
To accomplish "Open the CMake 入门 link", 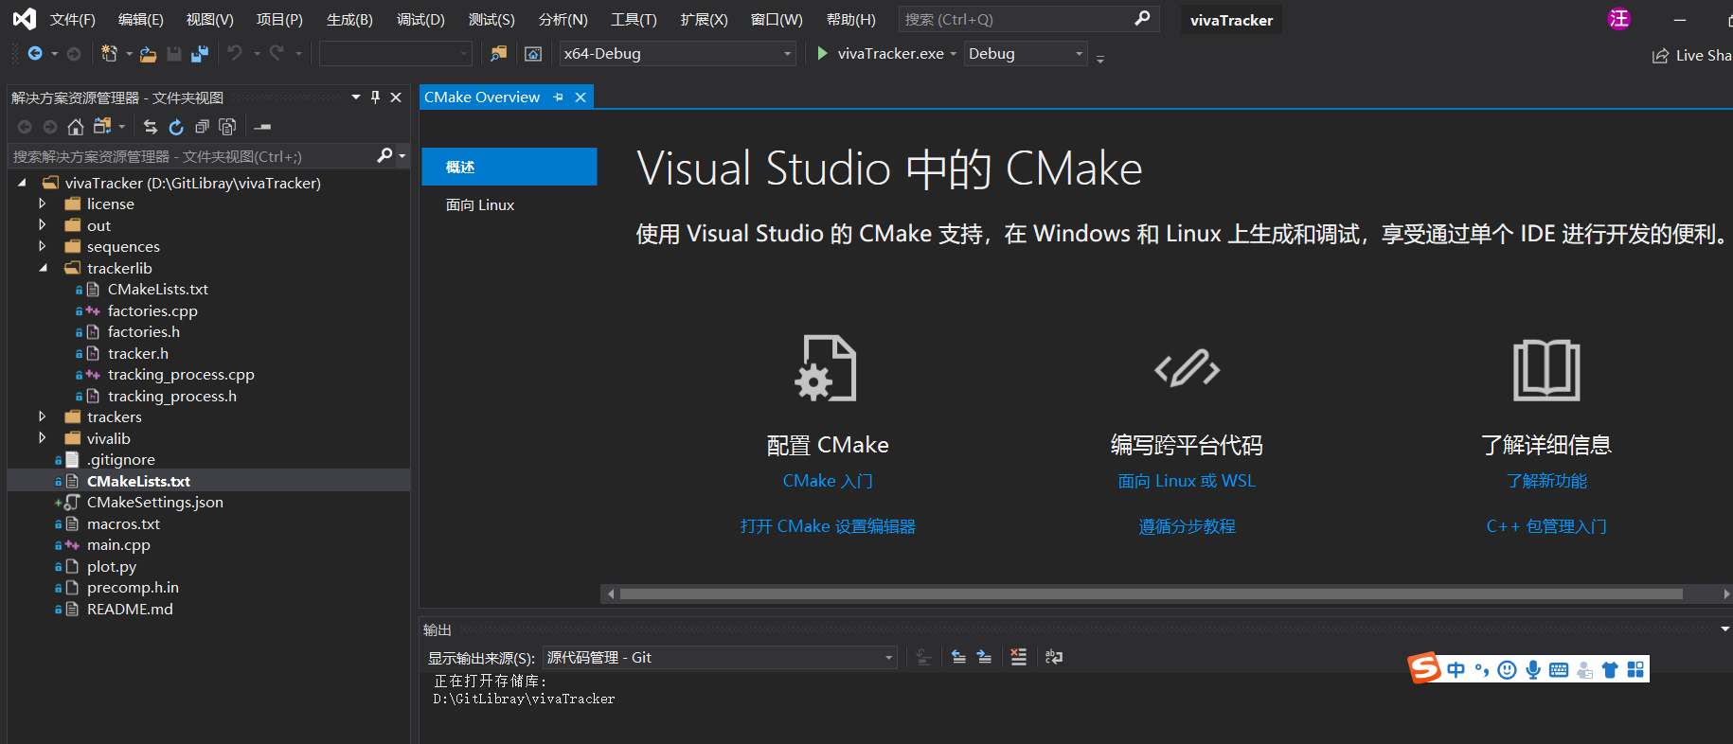I will 828,481.
